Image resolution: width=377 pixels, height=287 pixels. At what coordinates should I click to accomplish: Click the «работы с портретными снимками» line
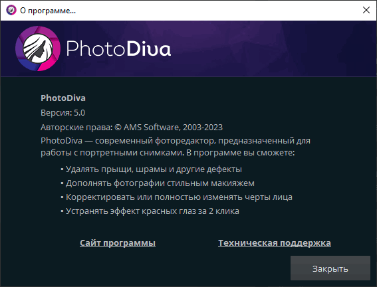click(168, 153)
